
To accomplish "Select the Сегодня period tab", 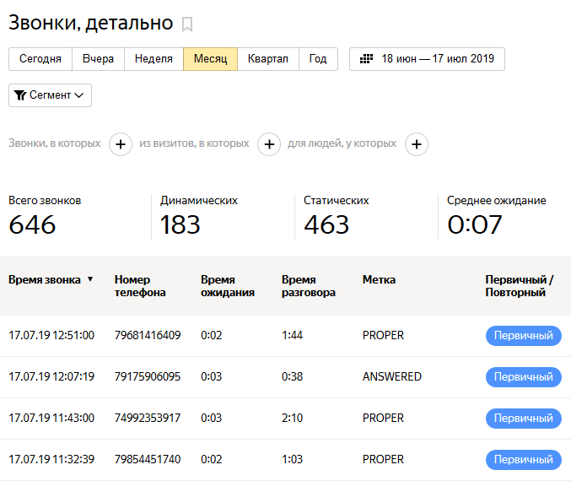I will (40, 59).
